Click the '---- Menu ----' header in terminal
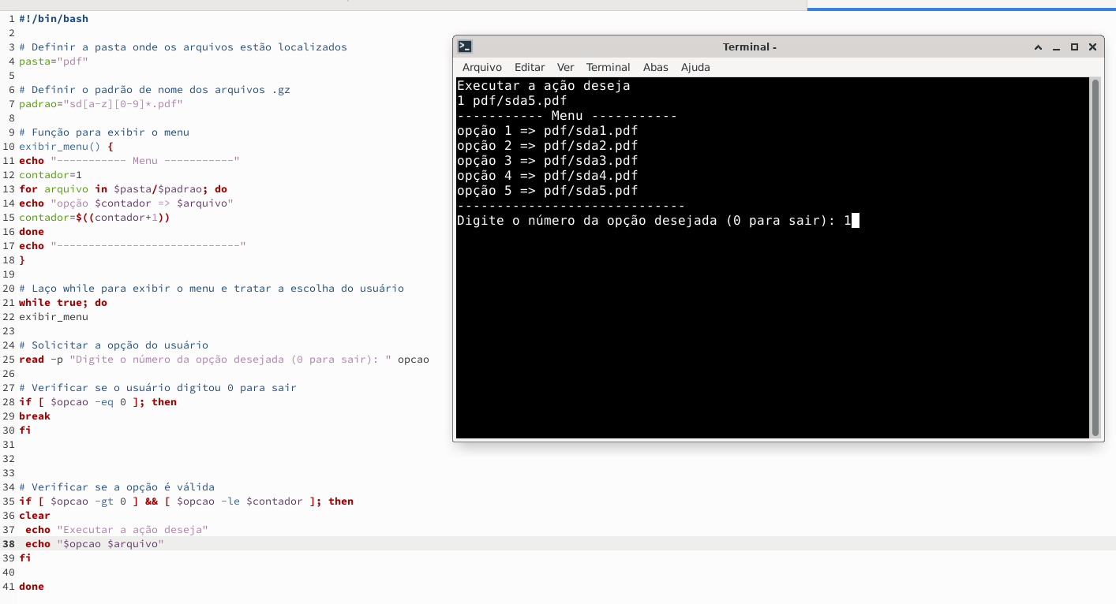 567,116
